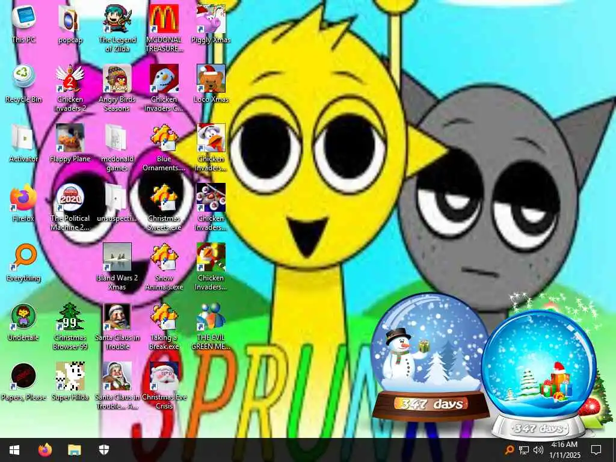Click the snowman snow globe countdown widget
This screenshot has width=616, height=462.
coord(430,357)
